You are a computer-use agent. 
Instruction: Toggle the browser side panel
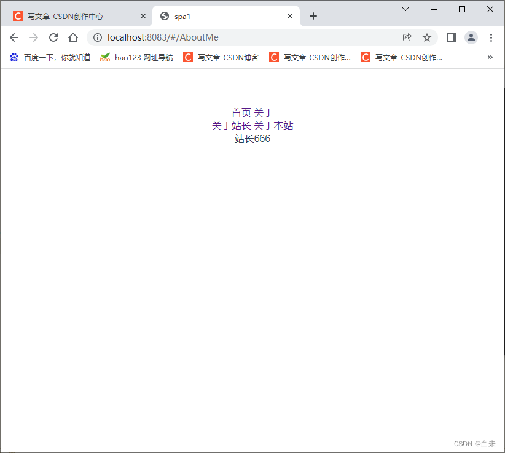click(451, 37)
